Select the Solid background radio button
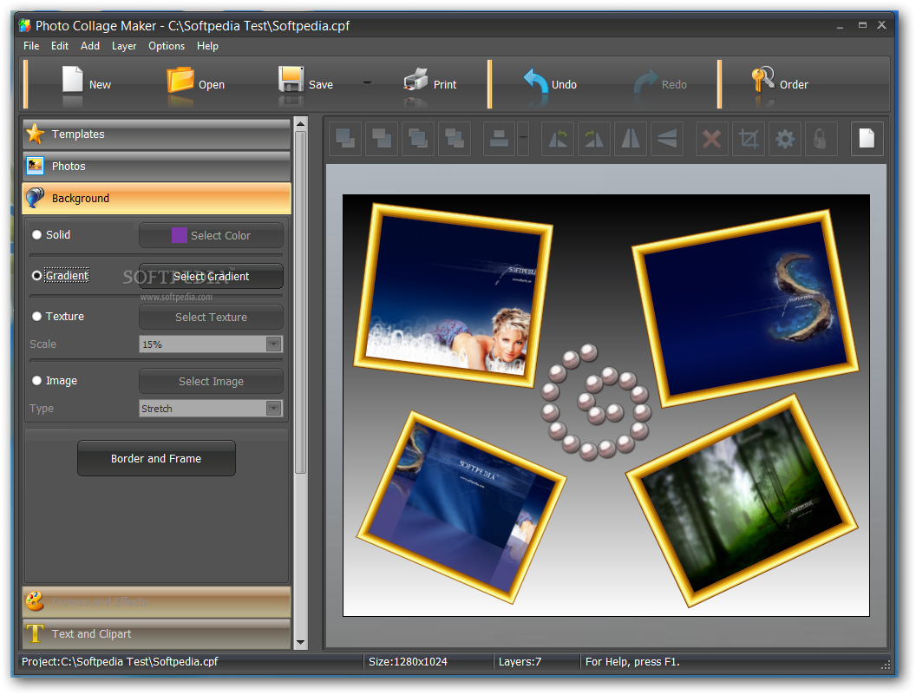916x695 pixels. [x=37, y=235]
